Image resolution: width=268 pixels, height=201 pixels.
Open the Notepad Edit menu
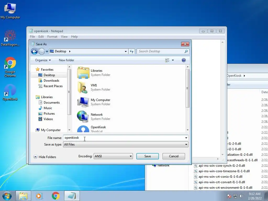[x=41, y=37]
